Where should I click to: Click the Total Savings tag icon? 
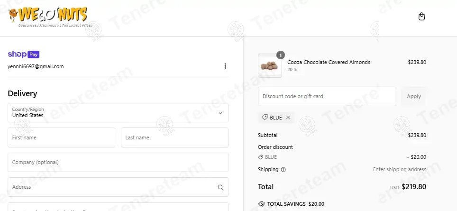(x=261, y=204)
